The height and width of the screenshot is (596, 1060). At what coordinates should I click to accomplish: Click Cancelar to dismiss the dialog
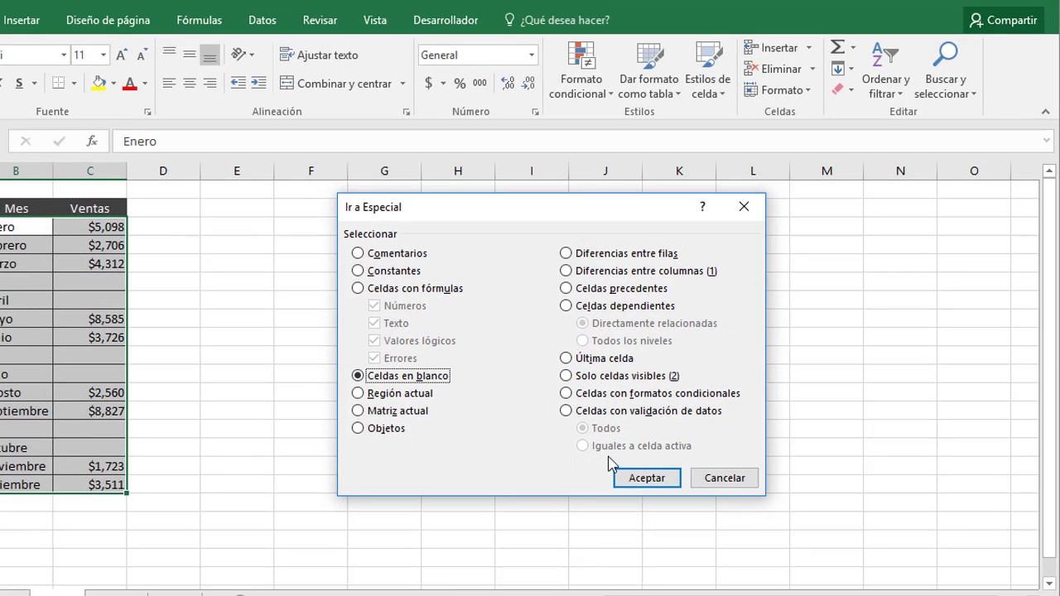coord(724,478)
